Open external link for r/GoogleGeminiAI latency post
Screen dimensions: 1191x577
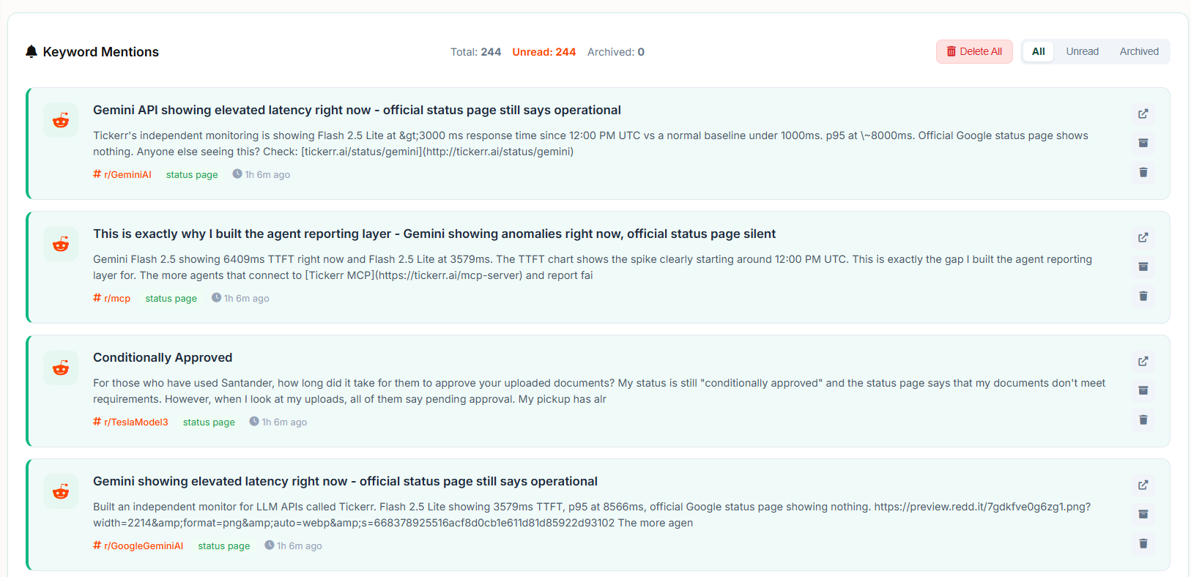1143,485
